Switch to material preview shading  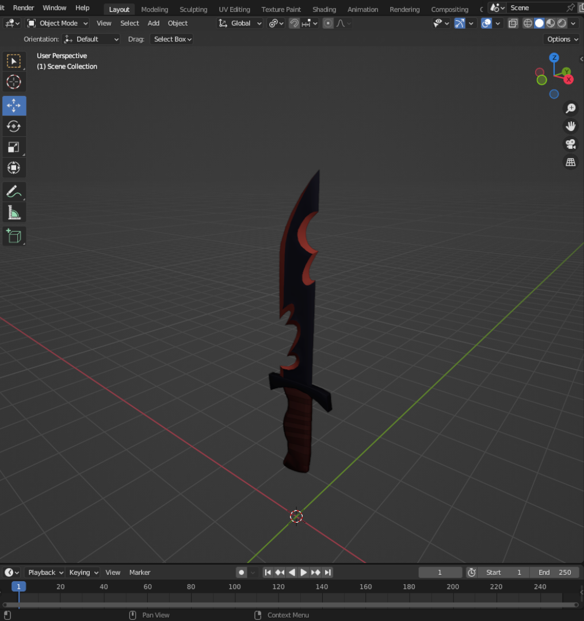[550, 24]
